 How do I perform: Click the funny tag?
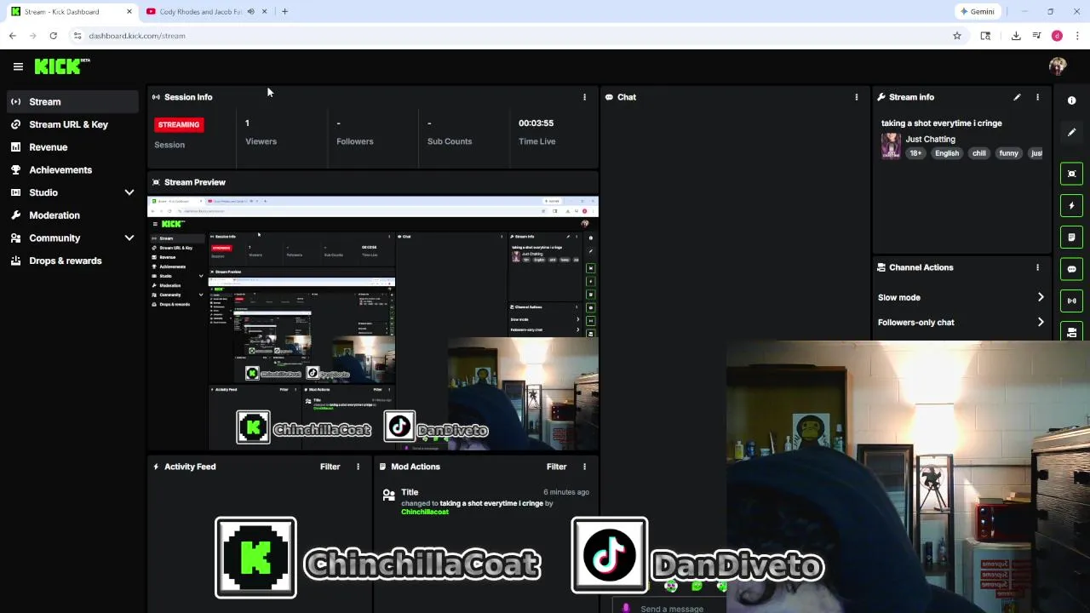click(x=1008, y=153)
